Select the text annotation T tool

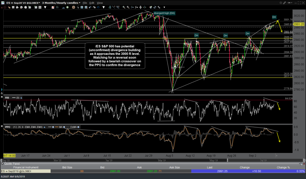(x=82, y=7)
